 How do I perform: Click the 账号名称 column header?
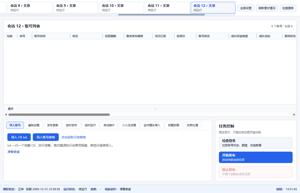pos(40,36)
